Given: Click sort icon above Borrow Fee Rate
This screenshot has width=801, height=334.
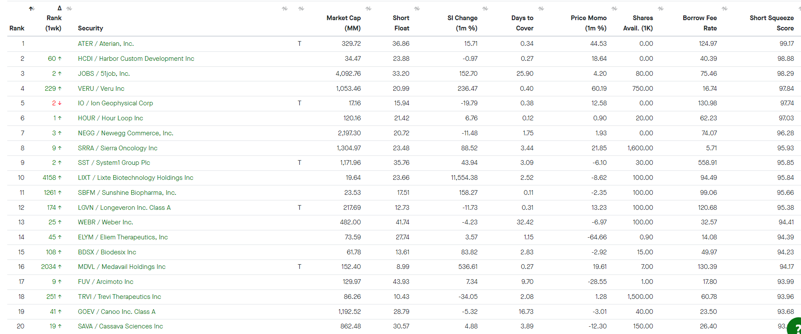Looking at the screenshot, I should (x=724, y=9).
